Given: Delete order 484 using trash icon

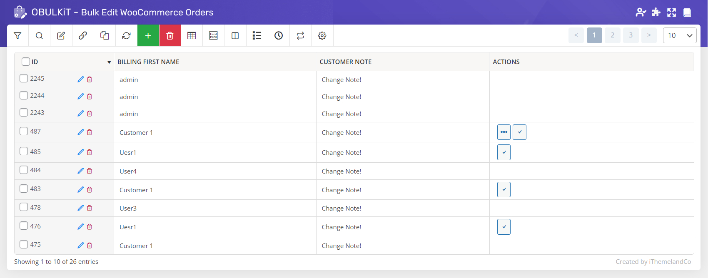Looking at the screenshot, I should [90, 171].
